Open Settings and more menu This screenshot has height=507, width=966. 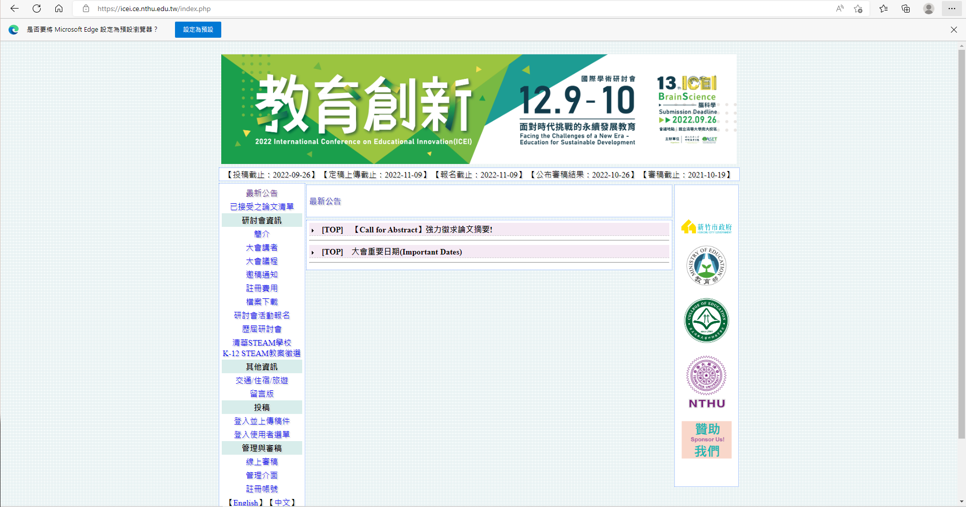tap(952, 9)
